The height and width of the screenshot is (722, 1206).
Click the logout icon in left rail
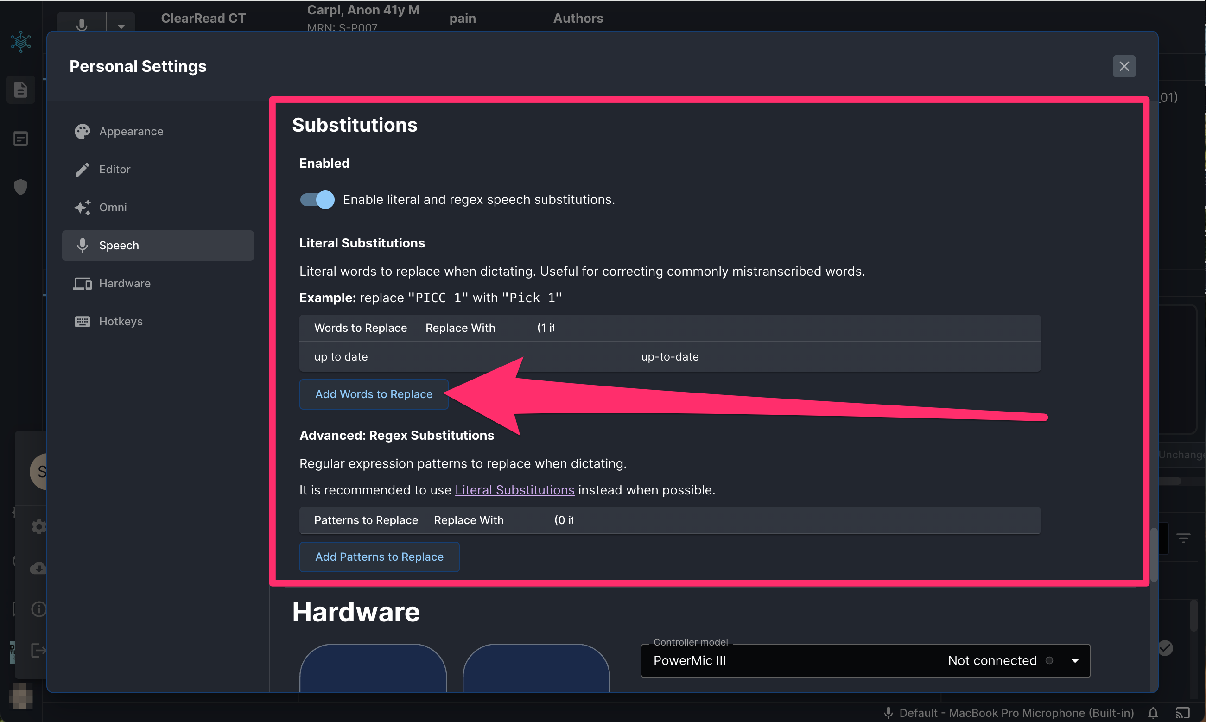38,650
